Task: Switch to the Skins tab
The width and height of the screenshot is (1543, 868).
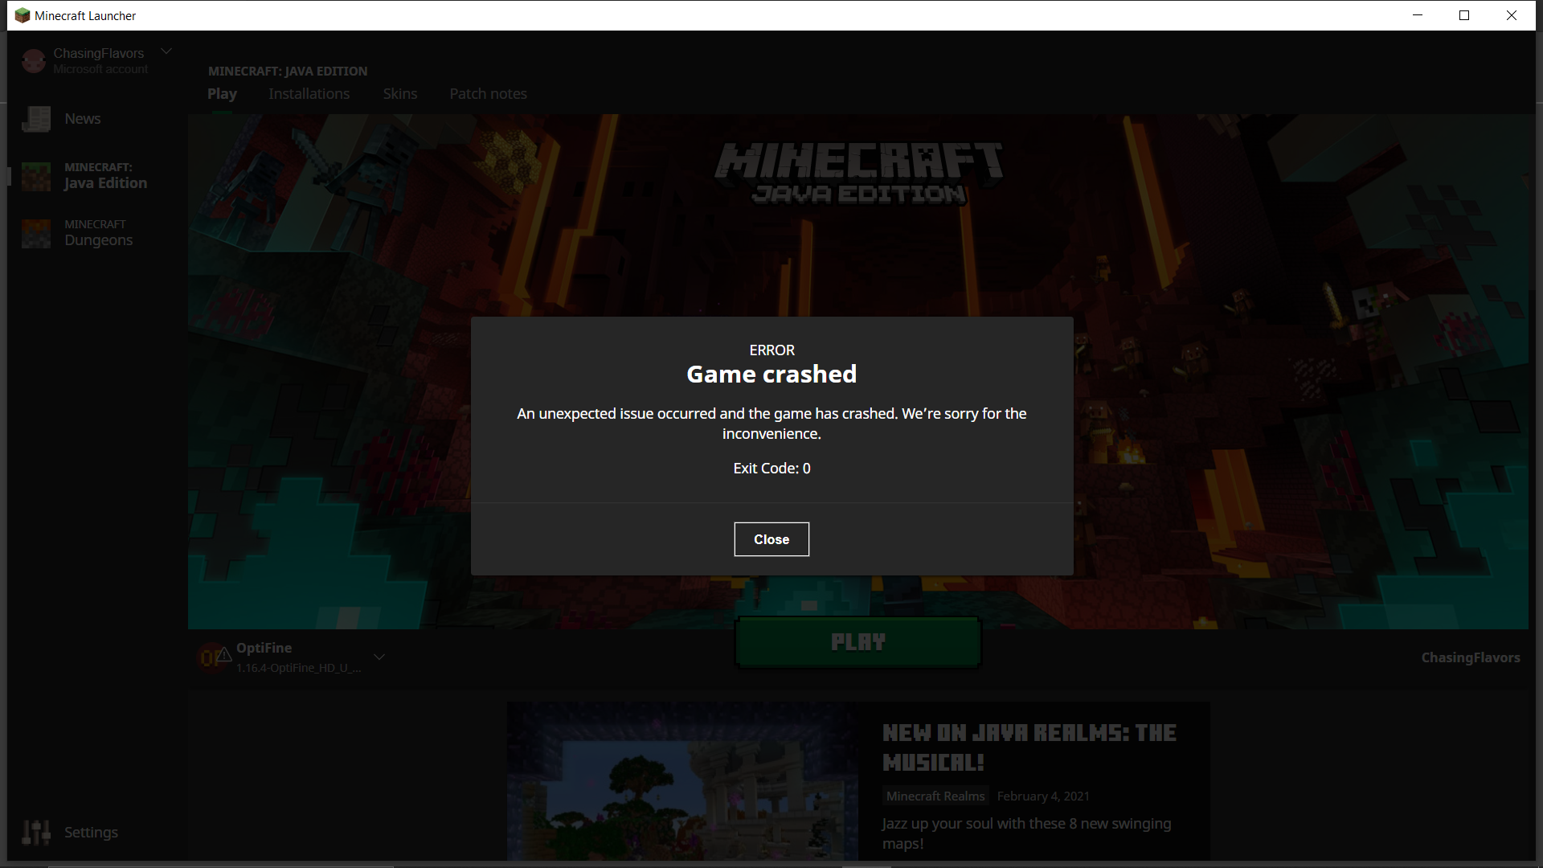Action: tap(399, 94)
